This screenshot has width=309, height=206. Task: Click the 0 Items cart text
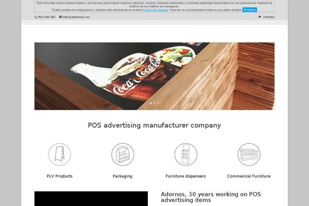[x=269, y=17]
